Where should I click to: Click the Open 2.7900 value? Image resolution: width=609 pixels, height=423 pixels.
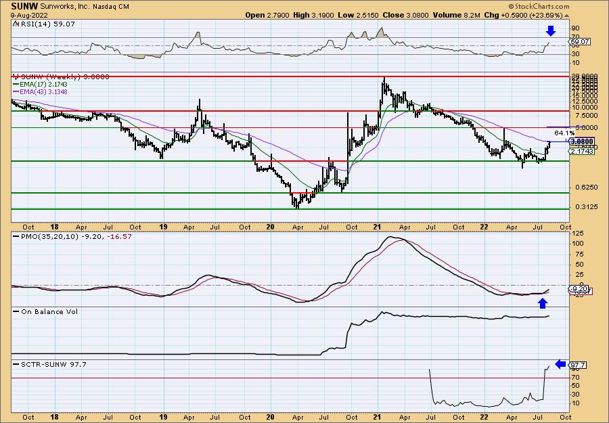pyautogui.click(x=267, y=15)
